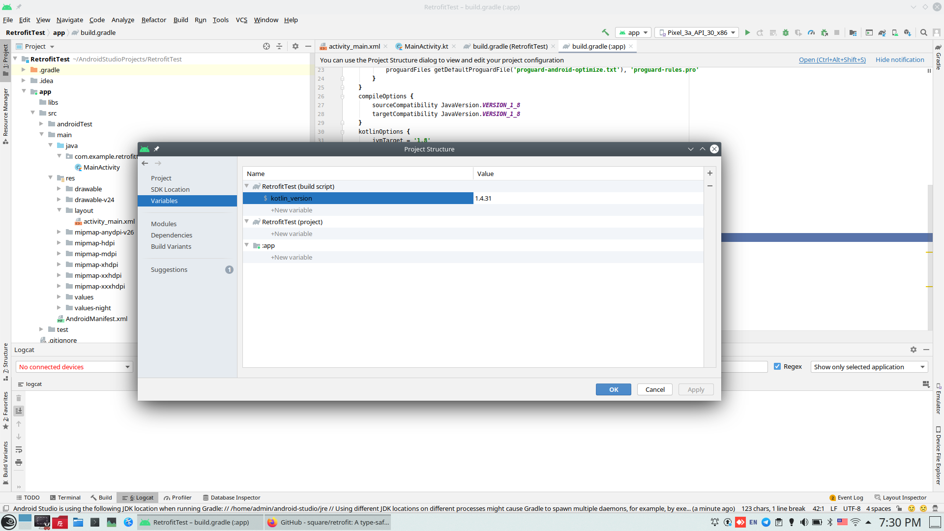Image resolution: width=944 pixels, height=531 pixels.
Task: Click the Make Project hammer icon
Action: [605, 32]
